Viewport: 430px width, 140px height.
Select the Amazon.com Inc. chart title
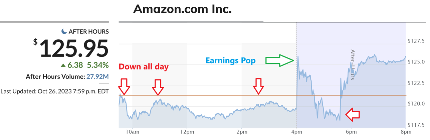pyautogui.click(x=182, y=9)
